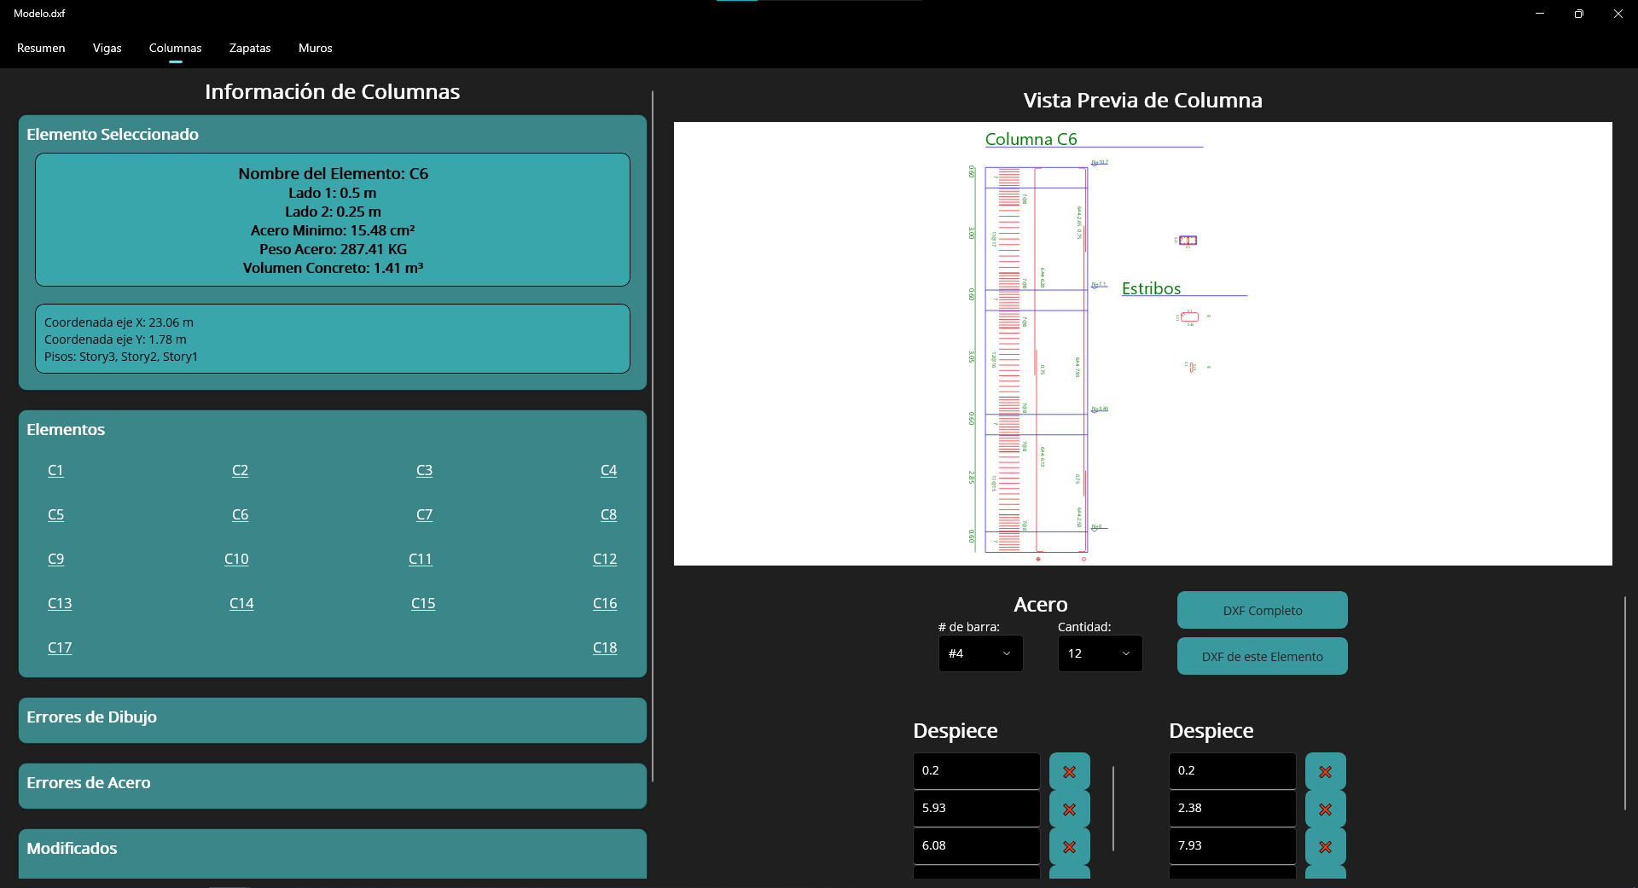Select column C13 link

point(60,604)
